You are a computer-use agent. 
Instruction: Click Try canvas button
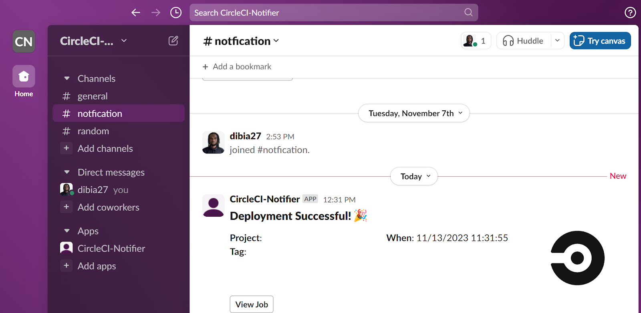(600, 41)
